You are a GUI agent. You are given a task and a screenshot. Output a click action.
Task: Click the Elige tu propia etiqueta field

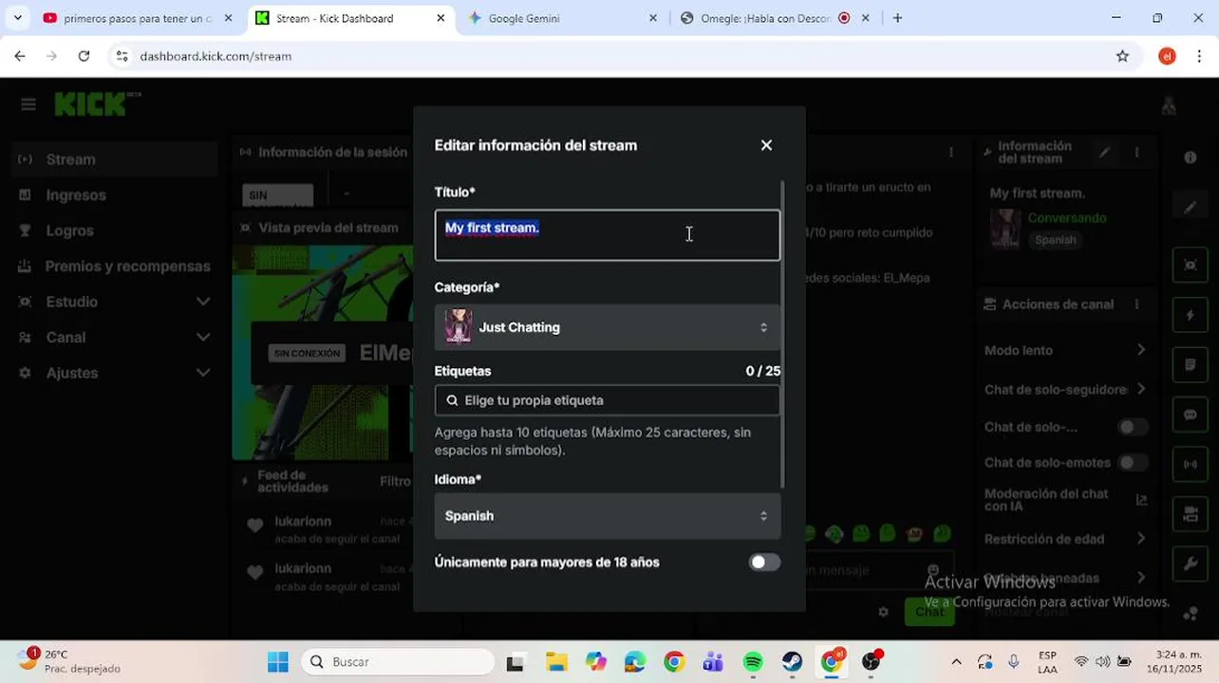(608, 400)
